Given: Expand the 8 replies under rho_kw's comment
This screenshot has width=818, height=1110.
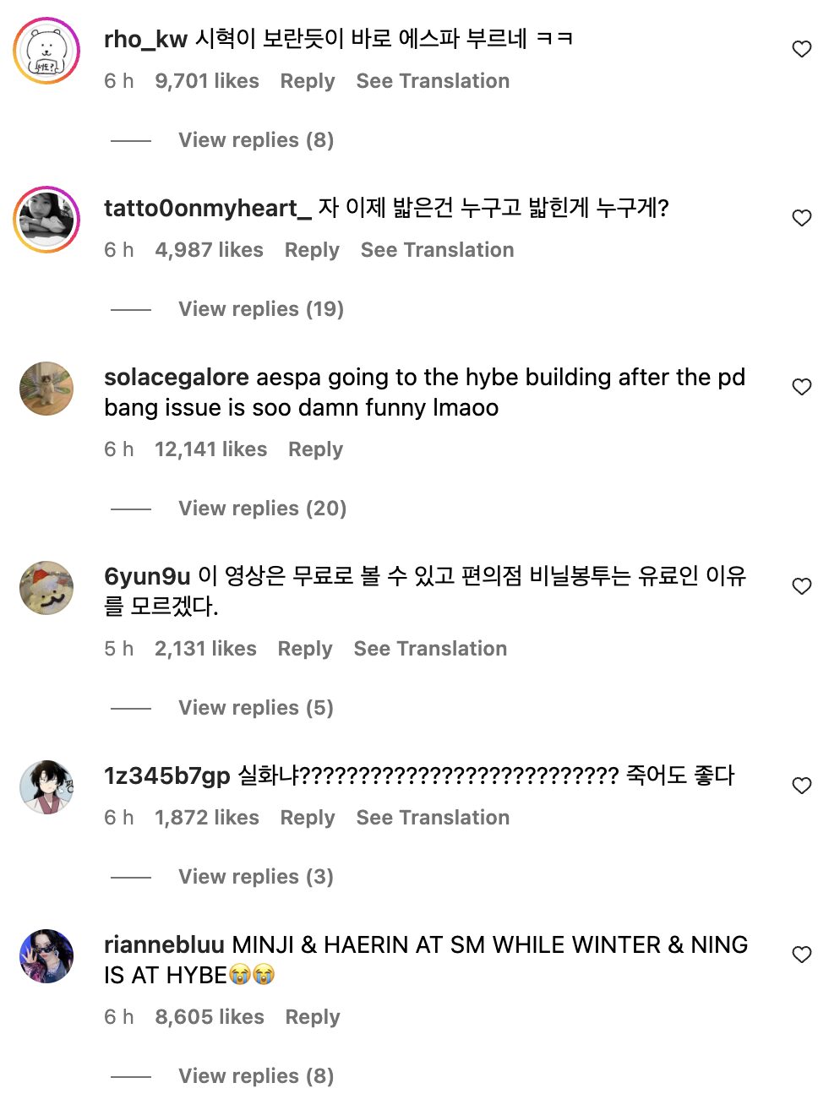Looking at the screenshot, I should point(255,140).
